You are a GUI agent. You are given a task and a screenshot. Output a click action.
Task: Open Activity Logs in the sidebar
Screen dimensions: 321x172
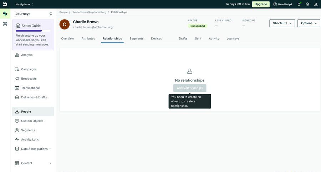[x=33, y=140]
